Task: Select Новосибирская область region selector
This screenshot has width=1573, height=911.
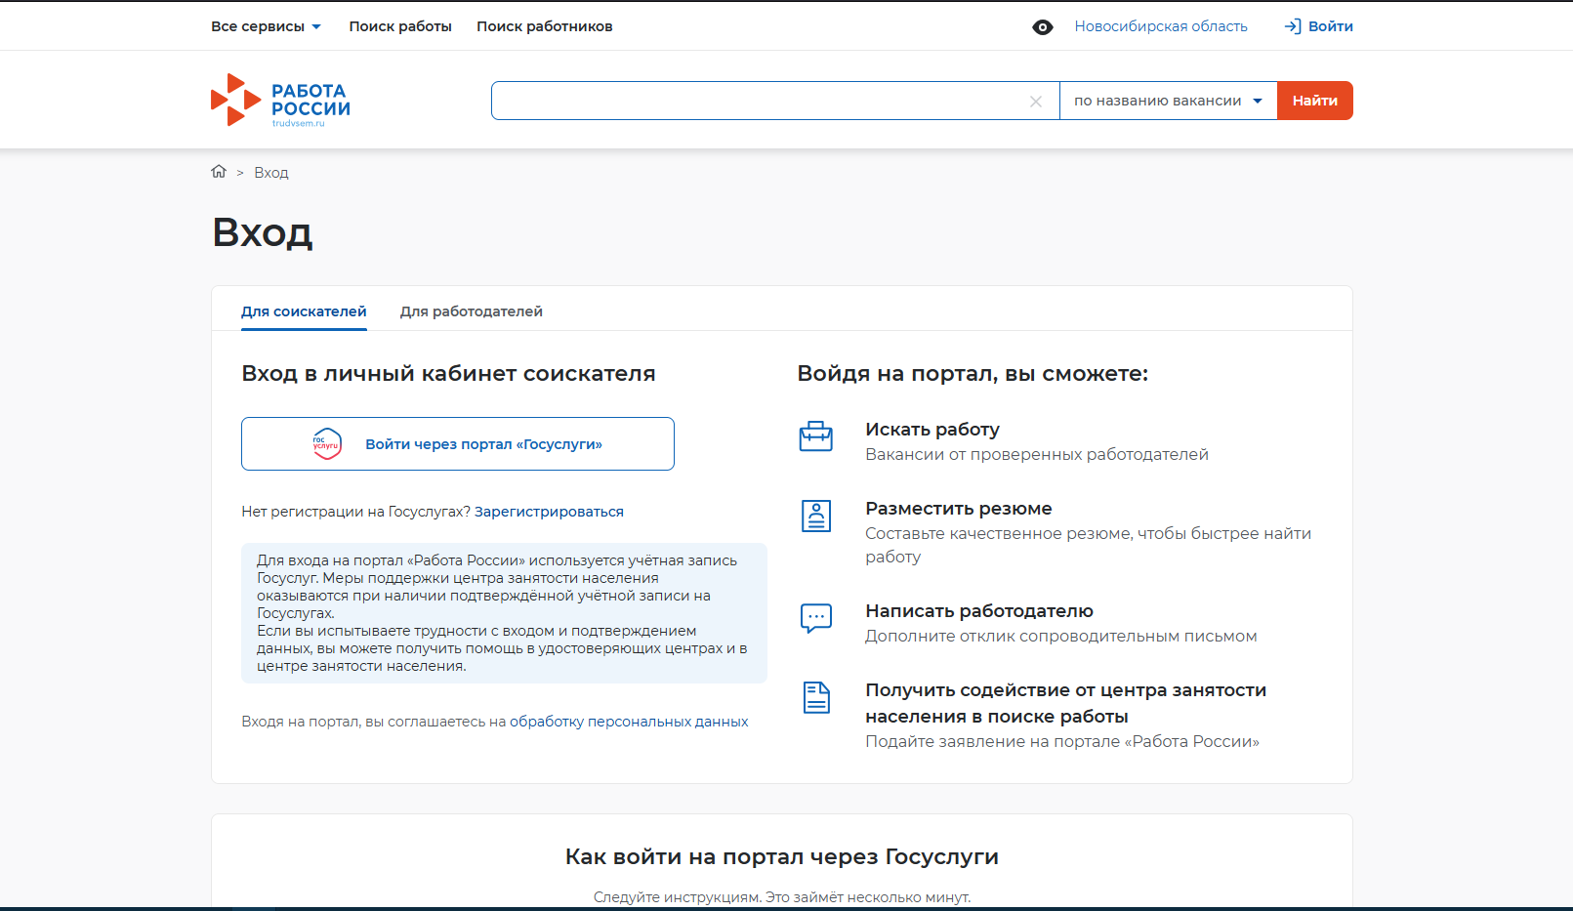Action: [x=1160, y=26]
